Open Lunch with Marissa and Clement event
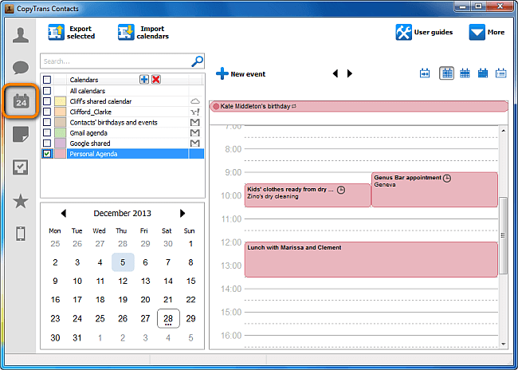The image size is (518, 370). click(371, 259)
